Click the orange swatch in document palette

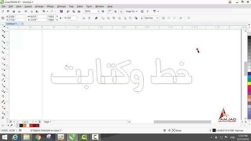[24, 126]
